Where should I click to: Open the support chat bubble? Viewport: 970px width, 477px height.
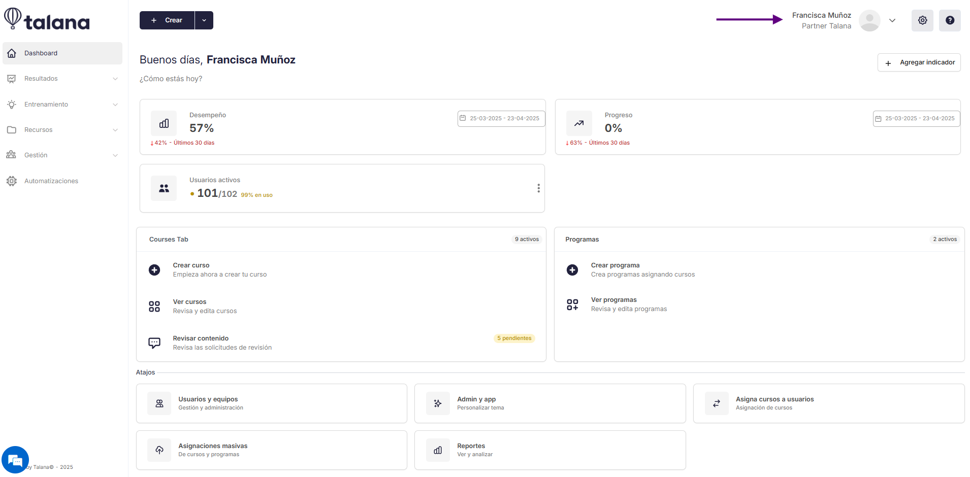(x=15, y=460)
